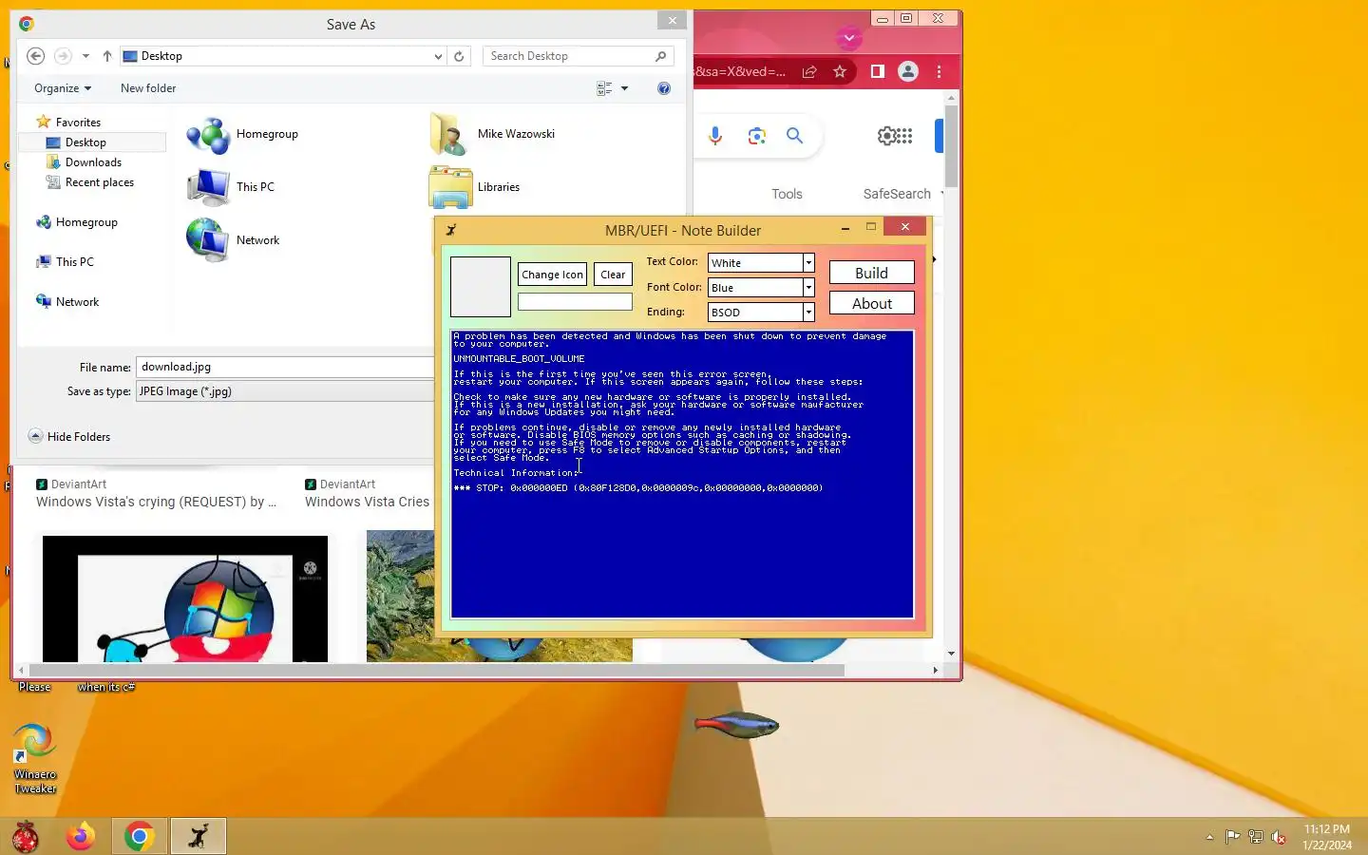Screen dimensions: 1368x855
Task: Click the About button
Action: (871, 303)
